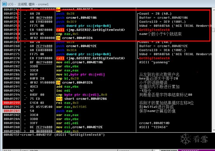Select instruction 'push 0x3EA'
215x151 pixels.
point(66,50)
